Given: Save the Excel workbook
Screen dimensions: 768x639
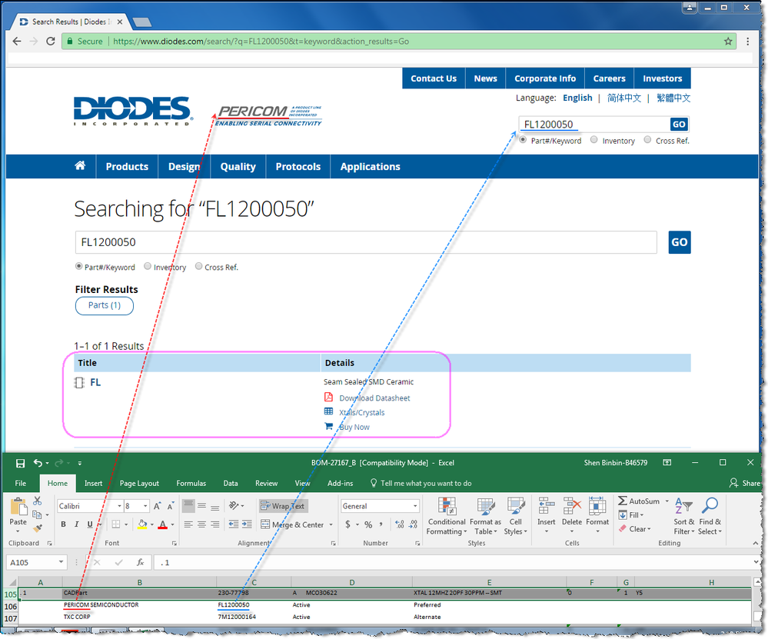Looking at the screenshot, I should tap(20, 463).
